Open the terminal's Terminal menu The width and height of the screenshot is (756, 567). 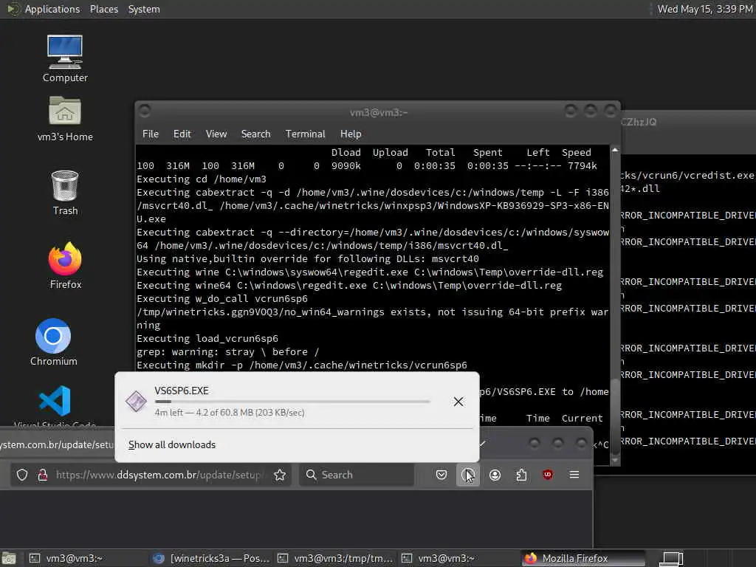click(305, 134)
